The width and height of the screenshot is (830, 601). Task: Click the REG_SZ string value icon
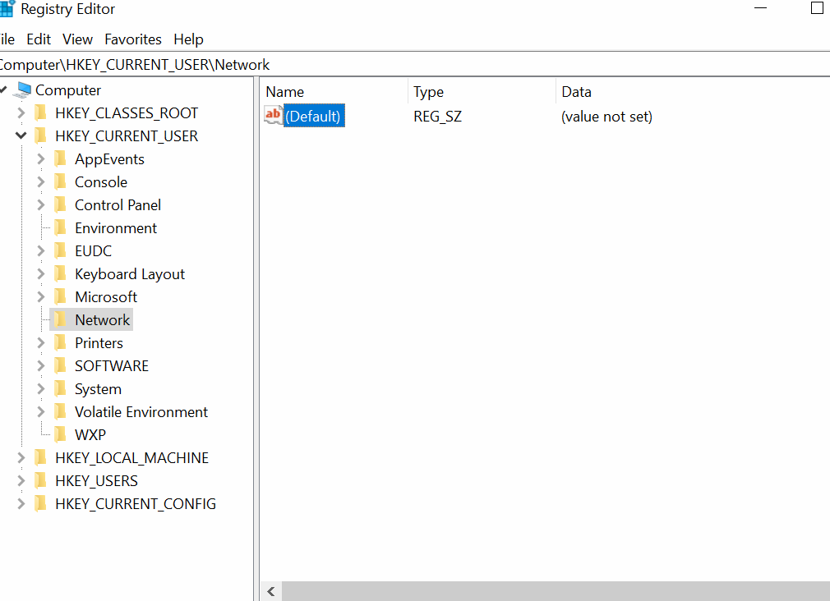(273, 115)
